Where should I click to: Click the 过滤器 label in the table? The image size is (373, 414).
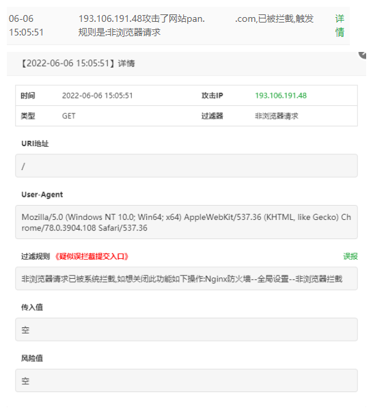pyautogui.click(x=212, y=116)
